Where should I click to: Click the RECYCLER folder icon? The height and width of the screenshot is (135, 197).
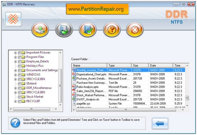23,101
